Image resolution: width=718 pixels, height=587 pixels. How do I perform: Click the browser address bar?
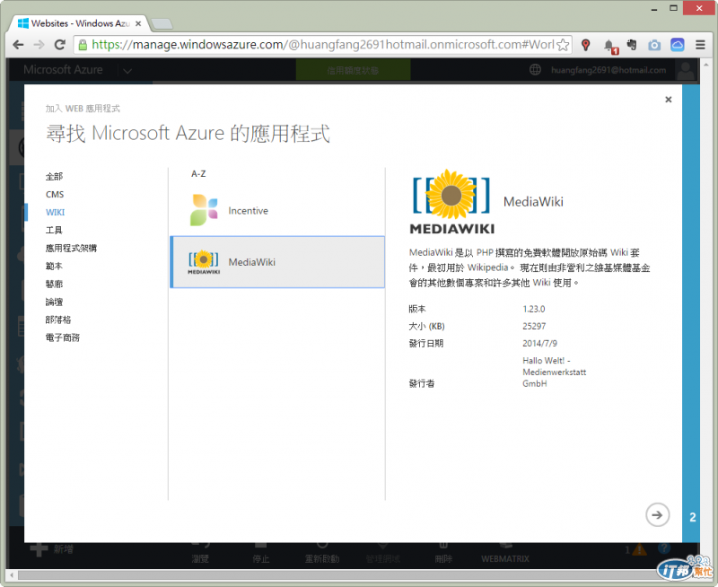(x=323, y=45)
